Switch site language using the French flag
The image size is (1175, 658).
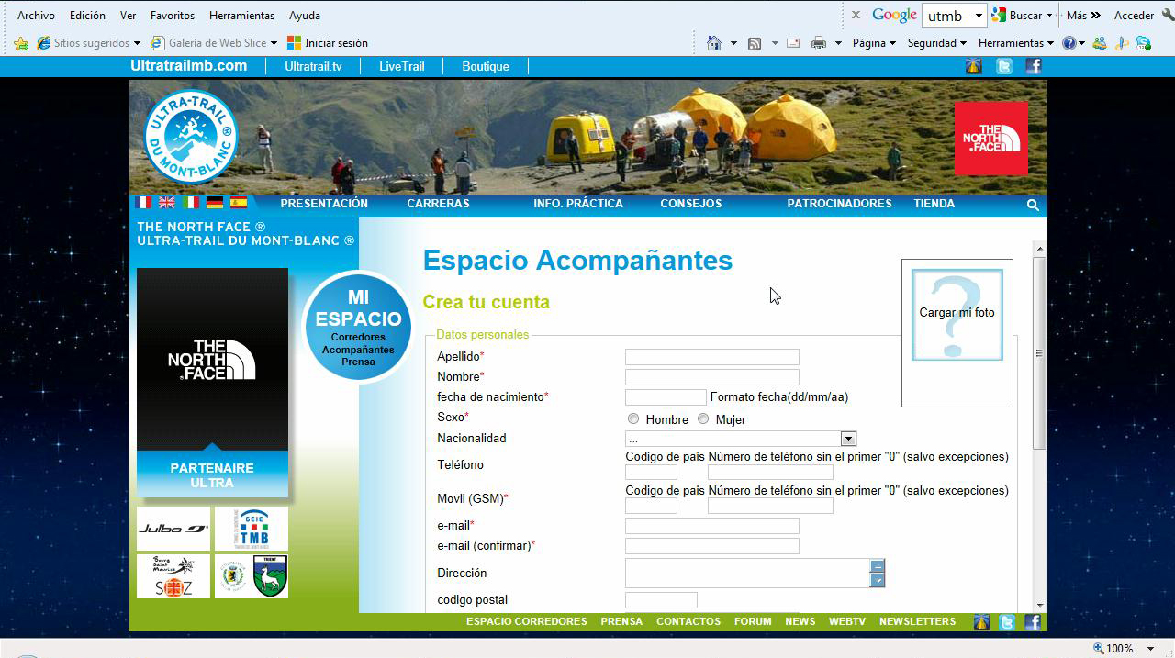point(143,203)
